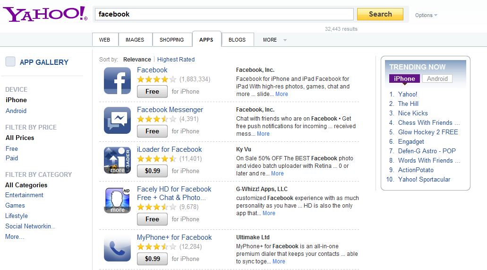Open trending app The Hill

coord(408,104)
